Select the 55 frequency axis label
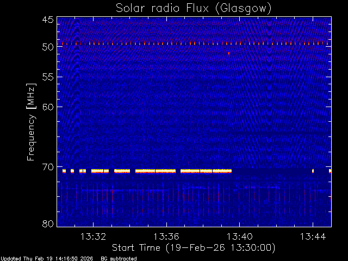 click(x=48, y=77)
